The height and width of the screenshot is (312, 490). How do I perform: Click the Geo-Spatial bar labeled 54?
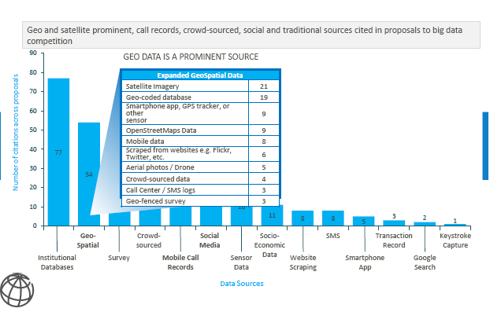point(89,174)
